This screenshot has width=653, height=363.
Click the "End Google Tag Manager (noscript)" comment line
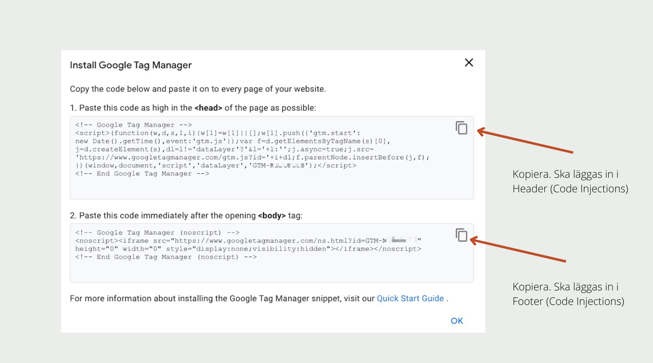coord(165,257)
